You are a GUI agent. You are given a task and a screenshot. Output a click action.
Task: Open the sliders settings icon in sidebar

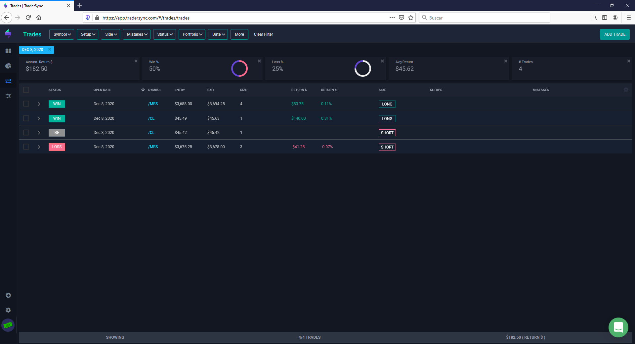(8, 96)
